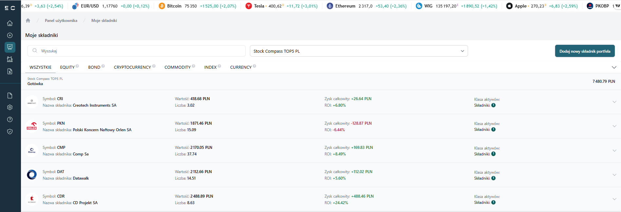Click the CD Projekt logo
Image resolution: width=621 pixels, height=212 pixels.
[x=32, y=199]
